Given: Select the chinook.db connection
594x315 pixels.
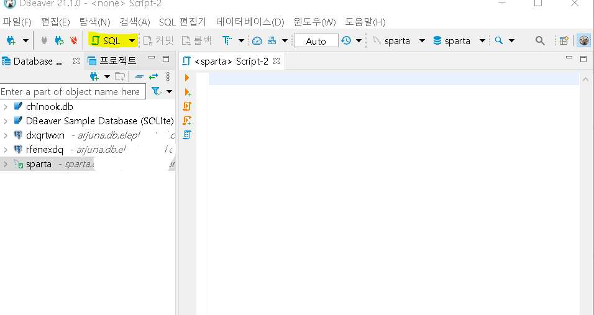Looking at the screenshot, I should click(49, 107).
